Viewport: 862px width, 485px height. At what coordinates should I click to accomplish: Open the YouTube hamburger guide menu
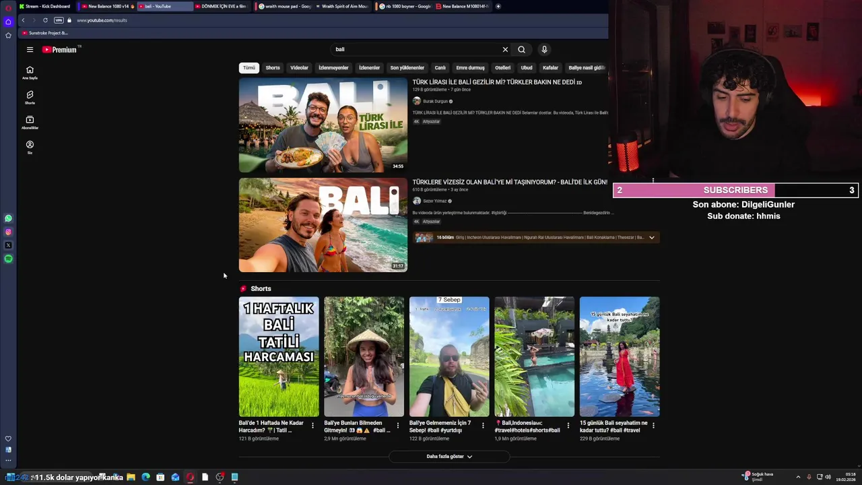tap(30, 49)
